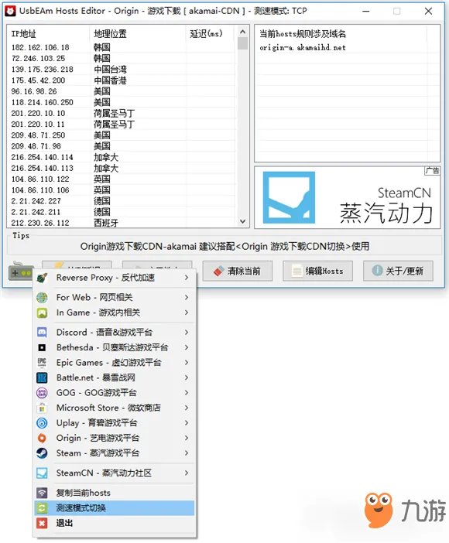The width and height of the screenshot is (449, 543).
Task: Expand For Web submenu arrow
Action: click(x=187, y=298)
